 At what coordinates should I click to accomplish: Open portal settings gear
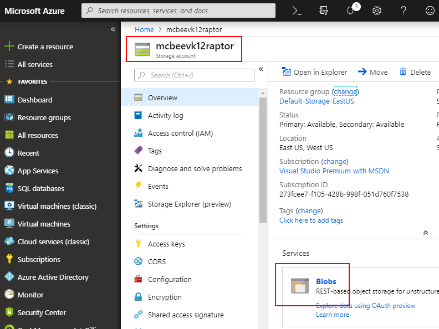click(376, 11)
